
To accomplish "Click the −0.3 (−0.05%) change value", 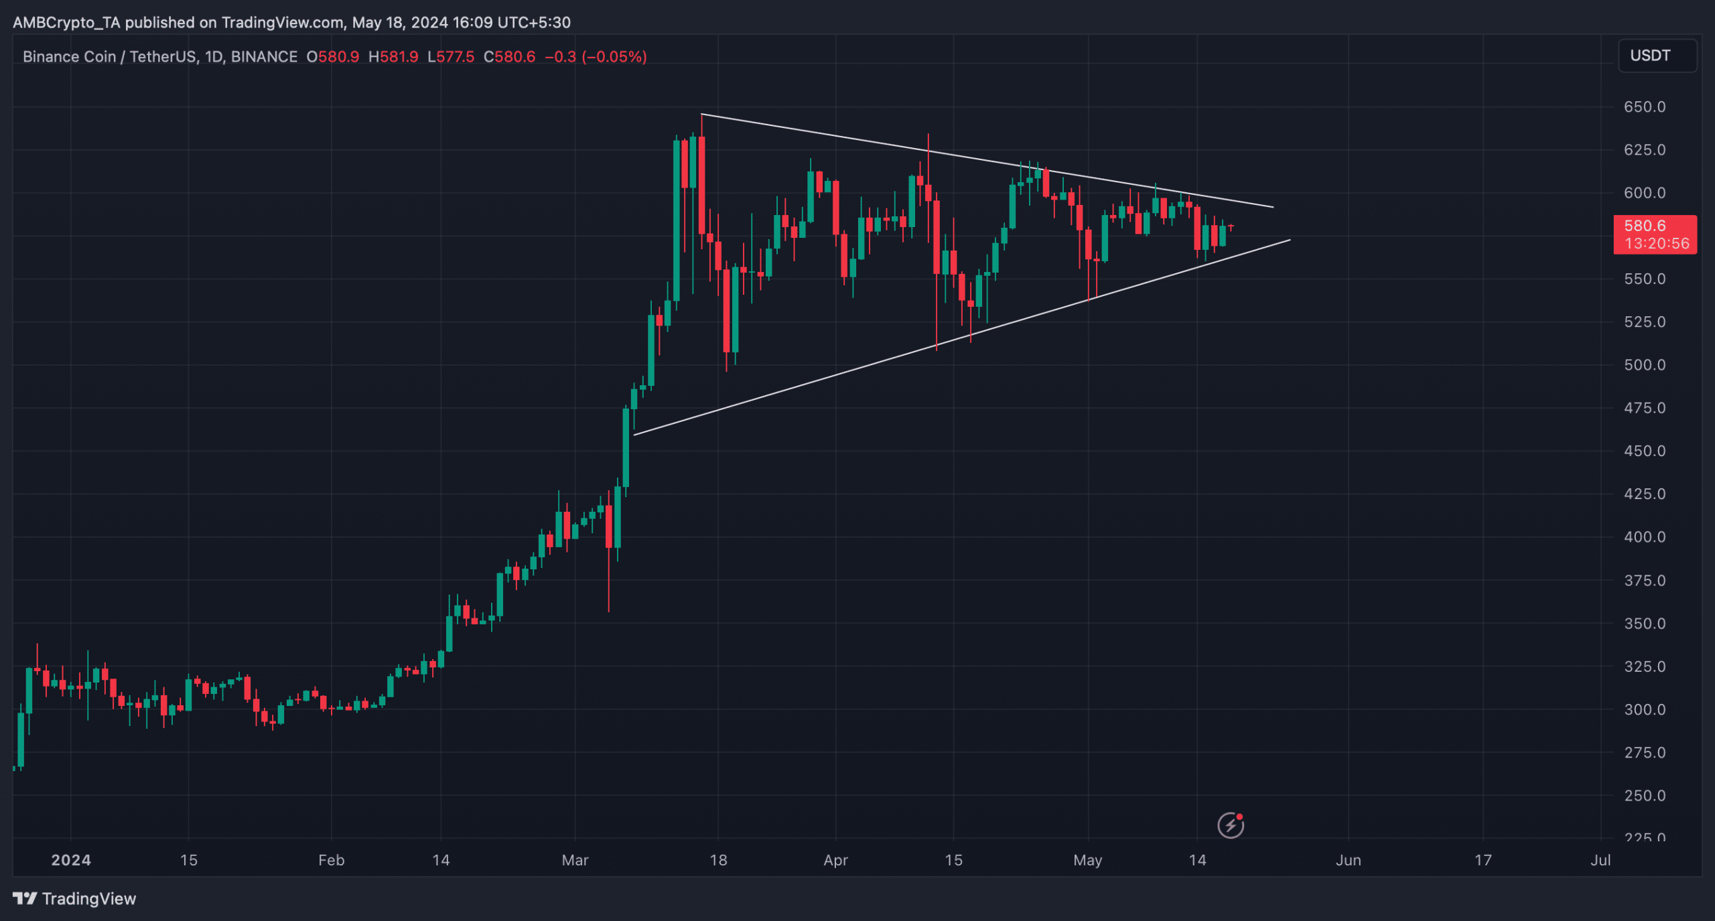I will tap(596, 56).
